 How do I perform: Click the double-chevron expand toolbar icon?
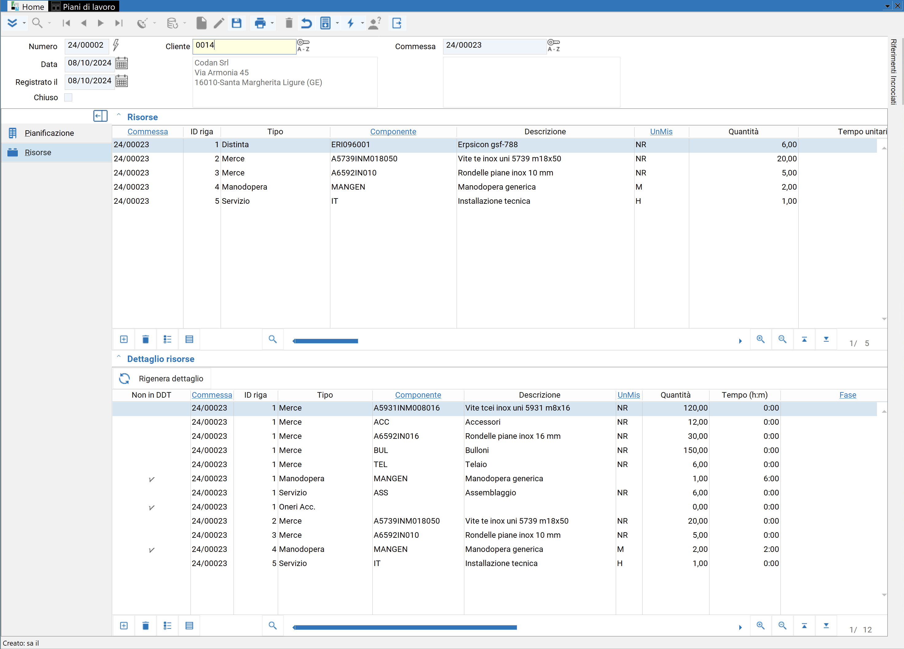coord(12,23)
